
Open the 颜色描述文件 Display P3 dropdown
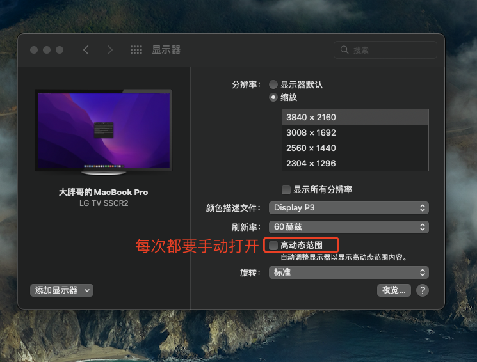coord(348,208)
